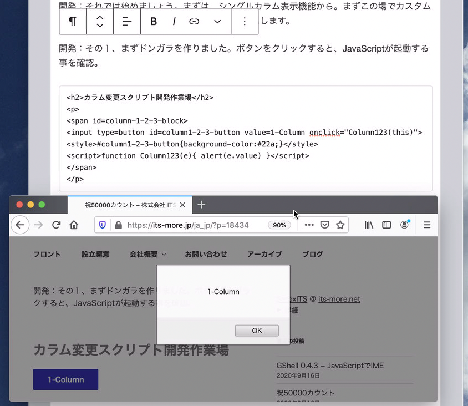
Task: Open tracking protection shield icon
Action: [103, 225]
